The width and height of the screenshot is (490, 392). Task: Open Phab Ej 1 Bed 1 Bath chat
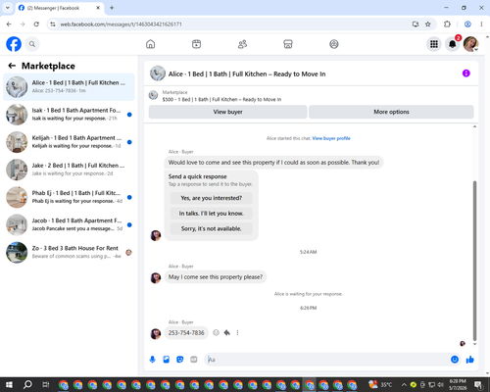coord(69,197)
